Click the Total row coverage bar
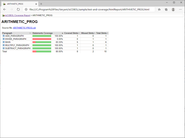This screenshot has height=138, width=185. (x=42, y=51)
